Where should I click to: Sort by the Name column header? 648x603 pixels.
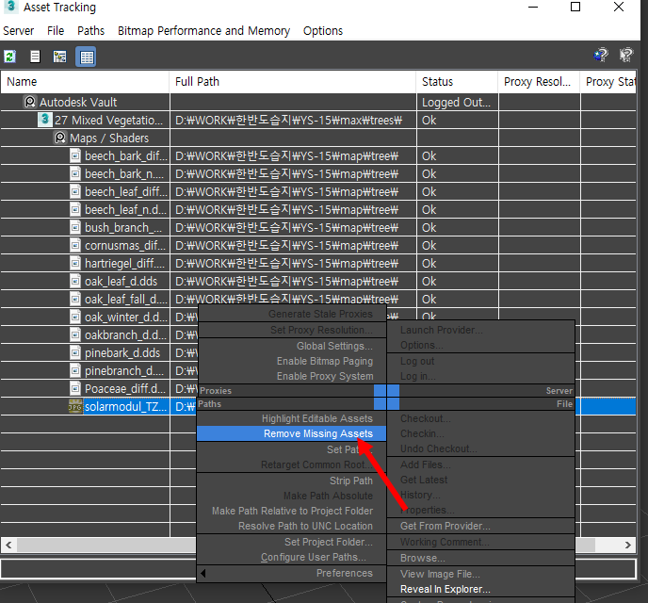click(x=85, y=81)
